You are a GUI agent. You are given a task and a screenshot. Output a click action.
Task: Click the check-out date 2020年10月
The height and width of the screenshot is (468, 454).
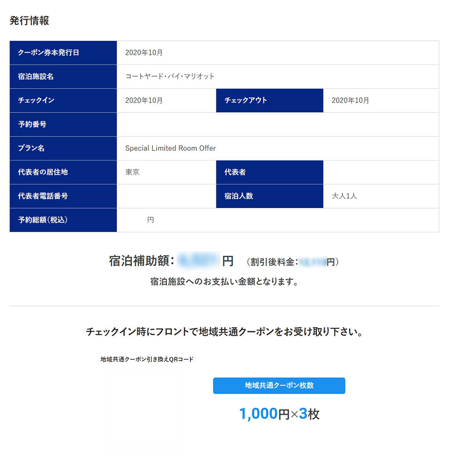(x=350, y=100)
